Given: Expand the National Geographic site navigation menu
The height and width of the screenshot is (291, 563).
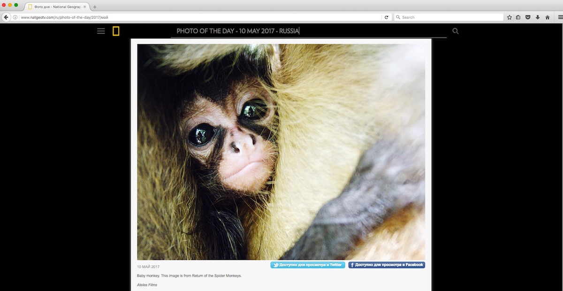Looking at the screenshot, I should point(101,31).
